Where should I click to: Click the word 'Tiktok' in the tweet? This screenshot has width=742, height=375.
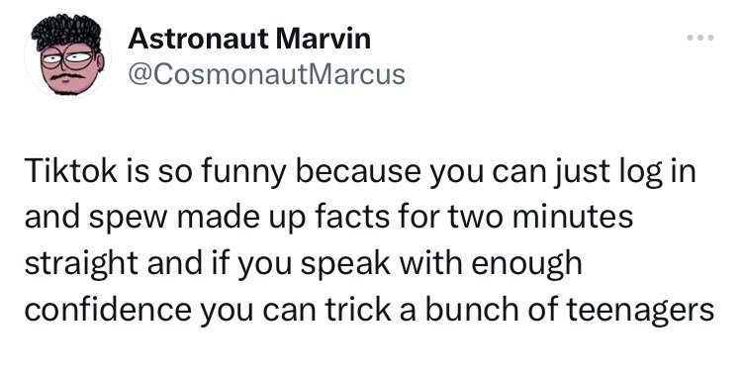(x=70, y=171)
